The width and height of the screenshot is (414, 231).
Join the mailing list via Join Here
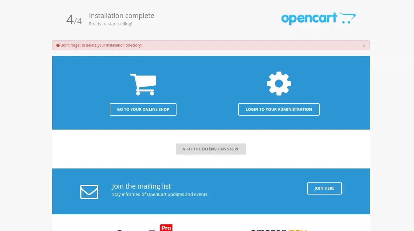point(324,188)
